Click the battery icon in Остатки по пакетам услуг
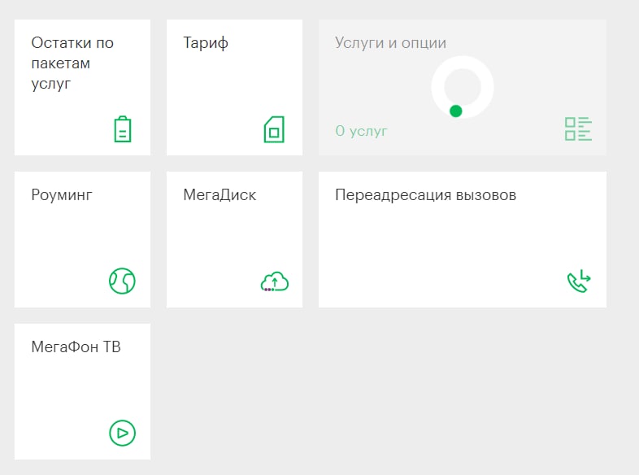Image resolution: width=639 pixels, height=475 pixels. 122,129
